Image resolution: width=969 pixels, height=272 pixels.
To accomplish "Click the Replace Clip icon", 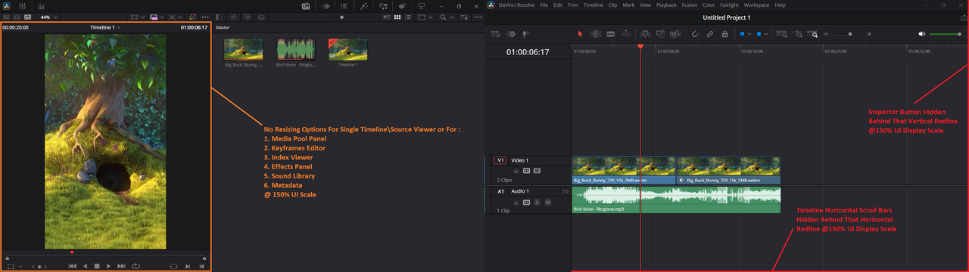I will click(x=675, y=34).
